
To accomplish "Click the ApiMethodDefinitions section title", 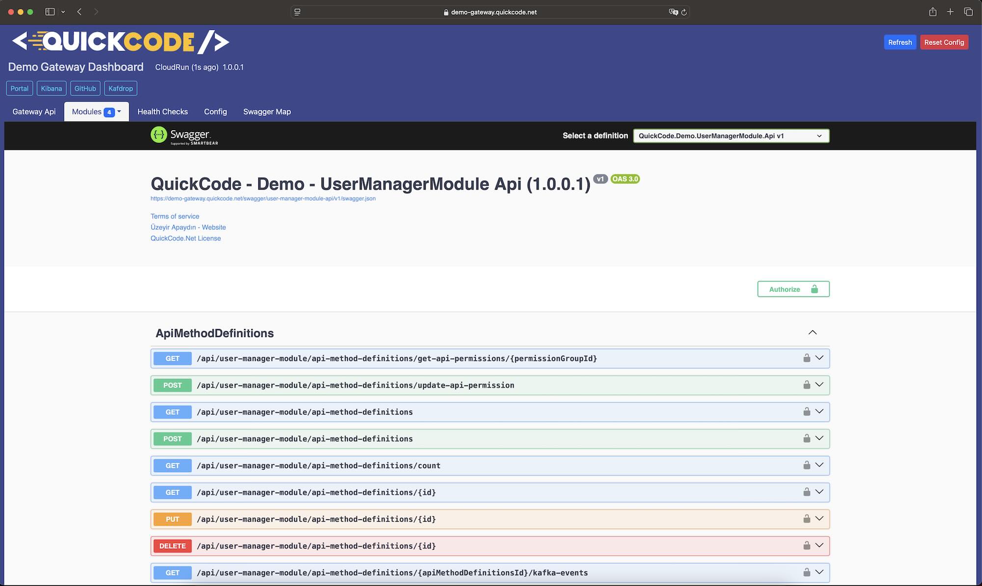I will pos(215,333).
